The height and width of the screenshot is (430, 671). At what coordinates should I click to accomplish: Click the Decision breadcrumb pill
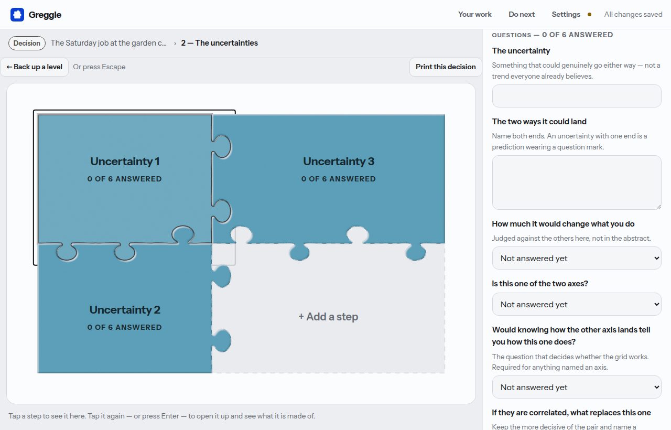27,43
